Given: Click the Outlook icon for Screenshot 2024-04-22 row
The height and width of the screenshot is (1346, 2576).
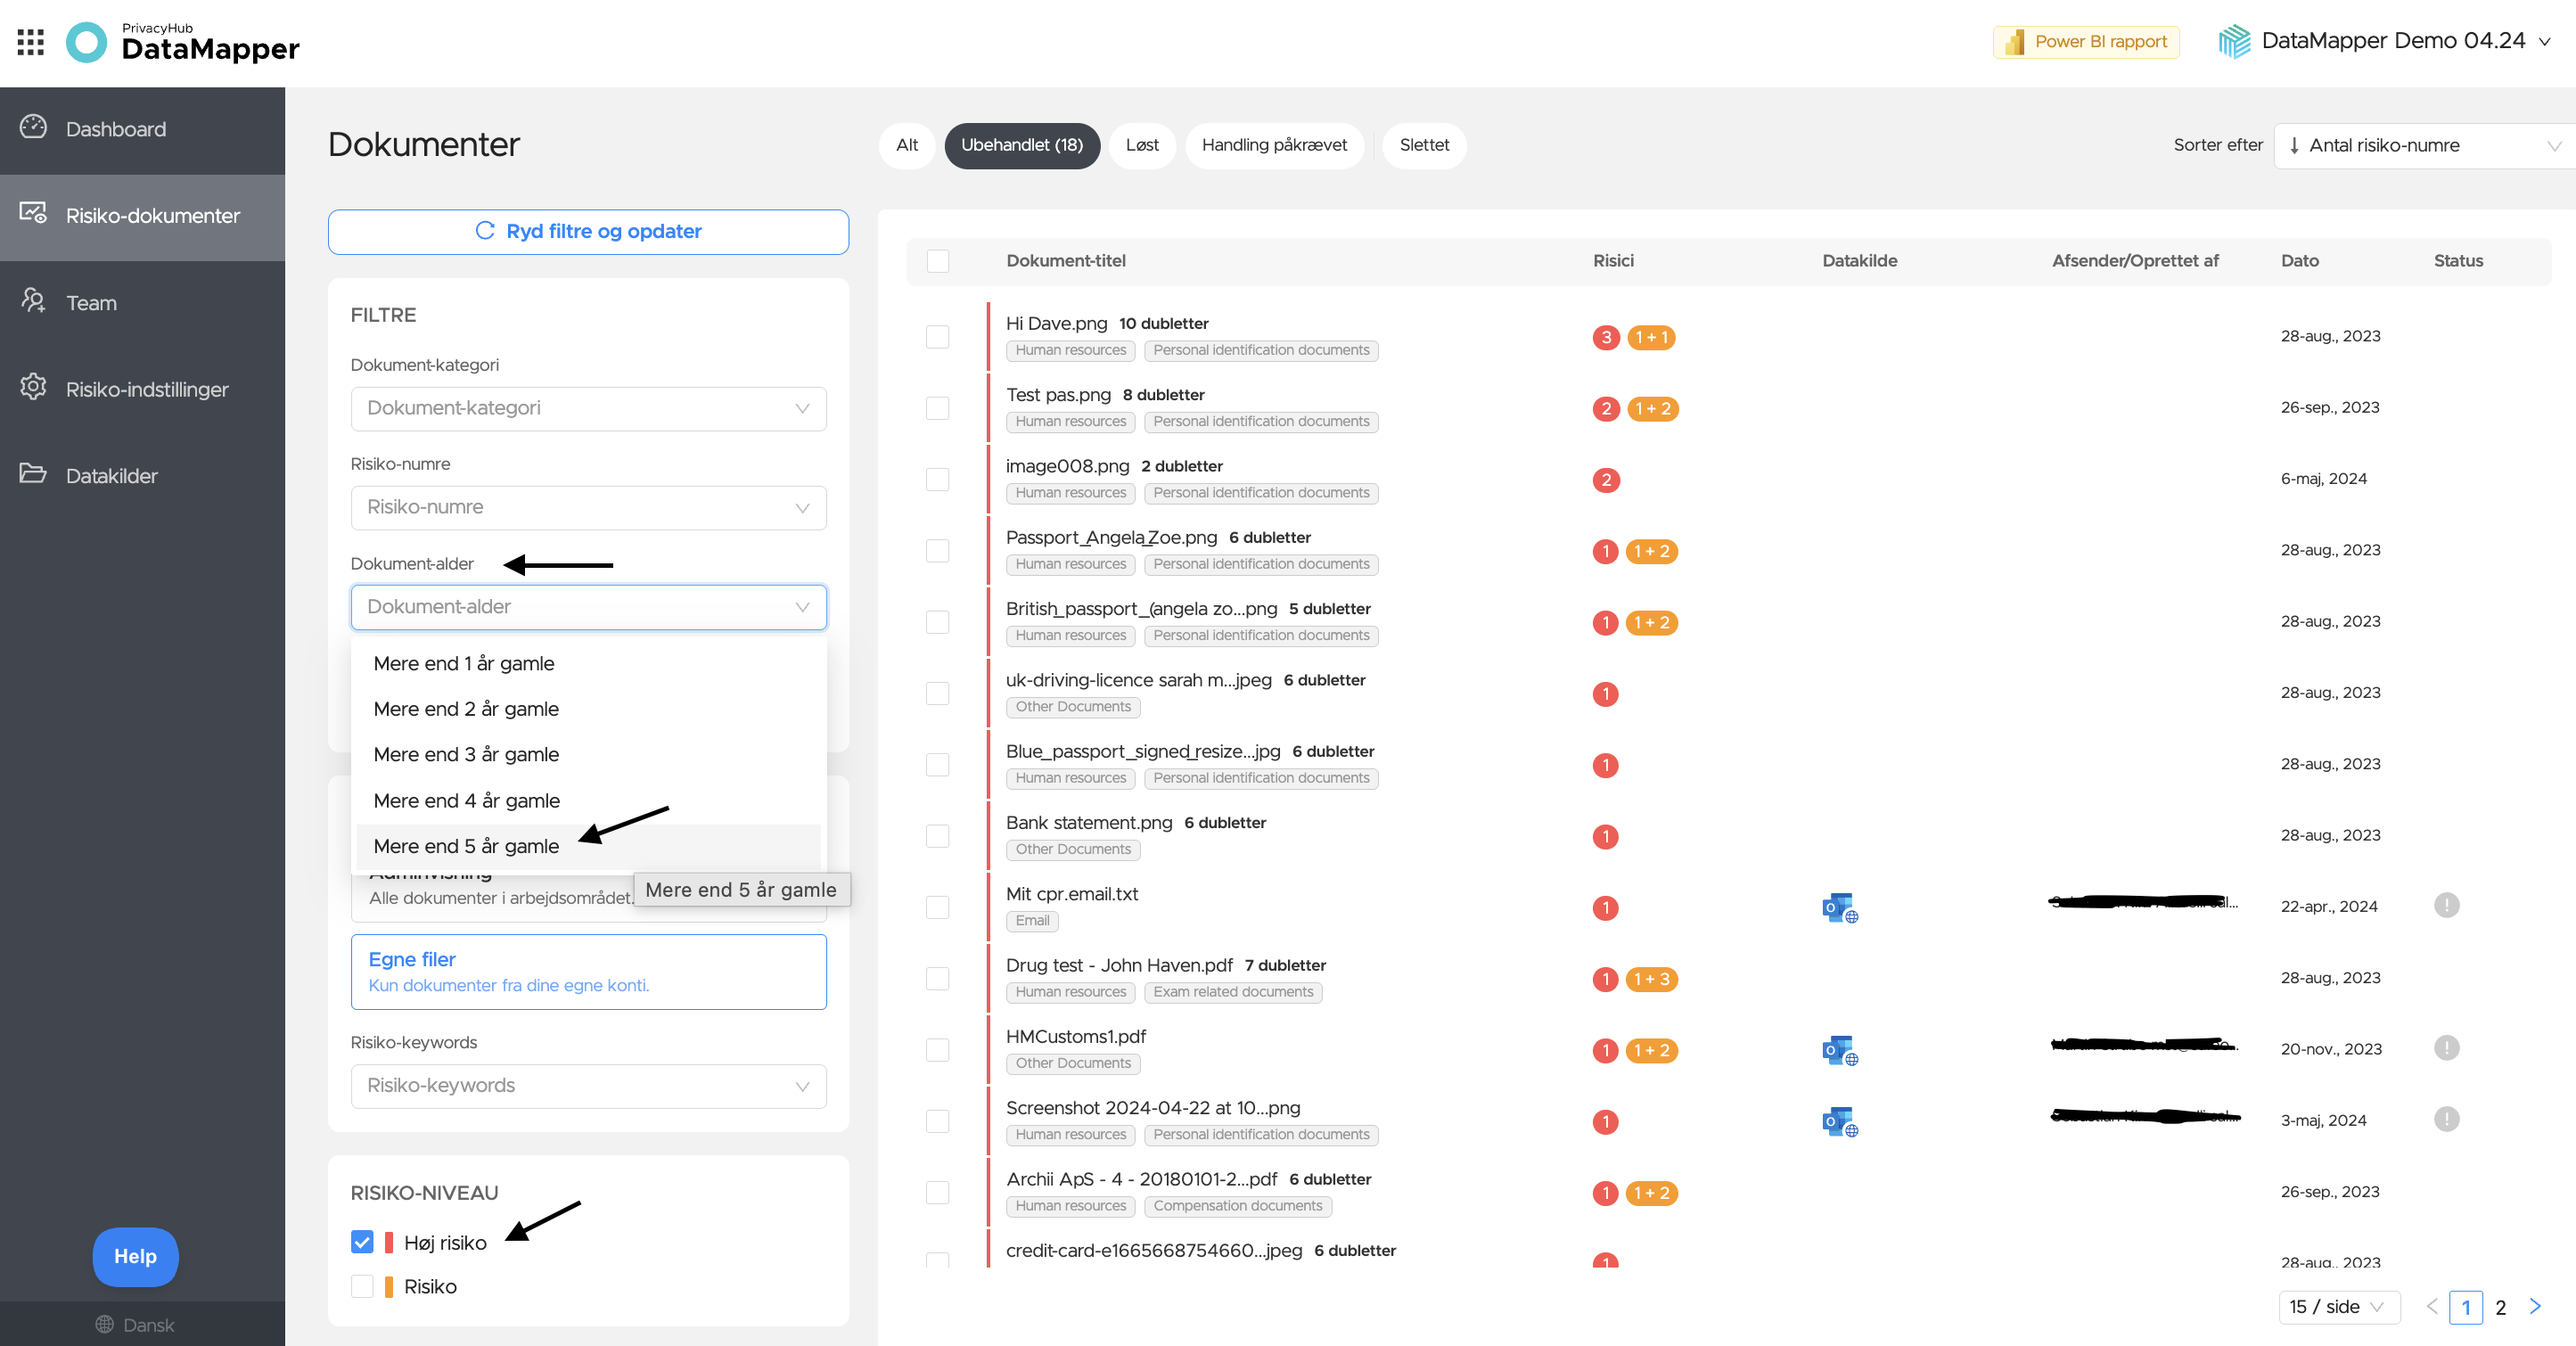Looking at the screenshot, I should pyautogui.click(x=1840, y=1122).
